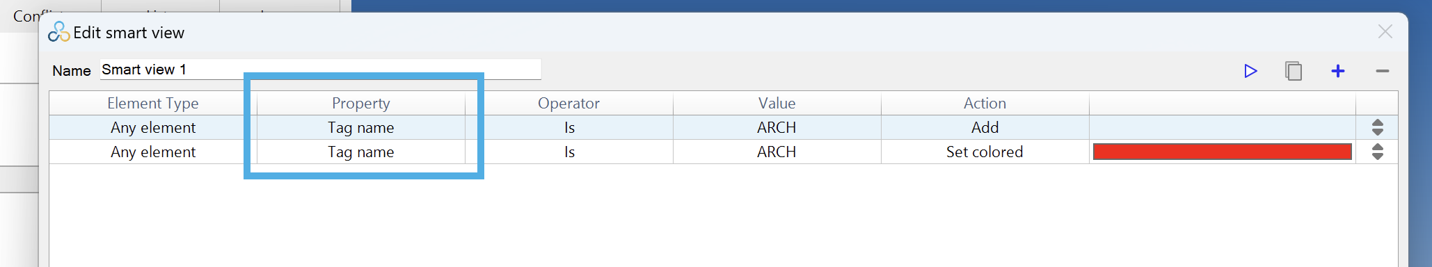Reorder first rule with up-down arrows
Viewport: 1432px width, 267px height.
(1377, 127)
